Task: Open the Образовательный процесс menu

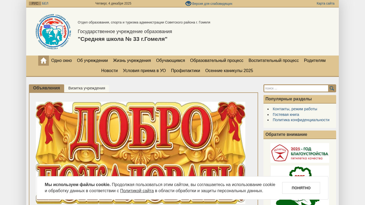Action: click(217, 61)
